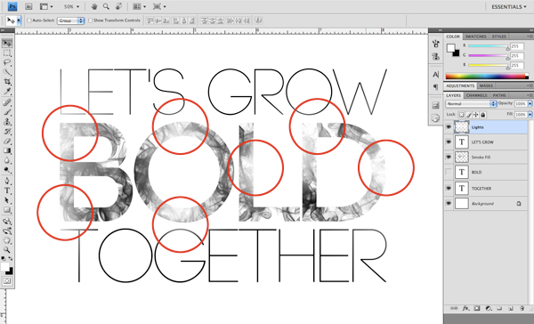534x324 pixels.
Task: Hide the TOGETHER layer
Action: click(449, 188)
